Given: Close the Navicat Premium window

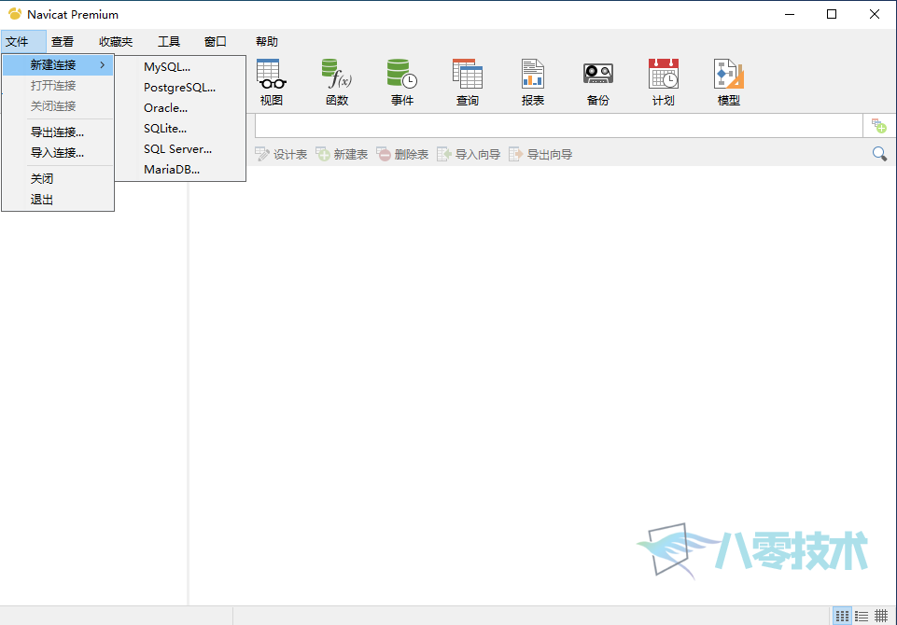Looking at the screenshot, I should (x=874, y=14).
